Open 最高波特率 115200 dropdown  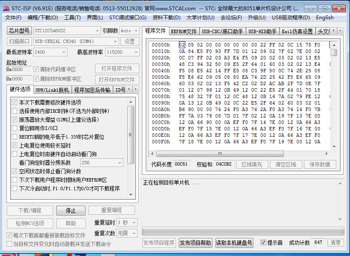click(122, 52)
